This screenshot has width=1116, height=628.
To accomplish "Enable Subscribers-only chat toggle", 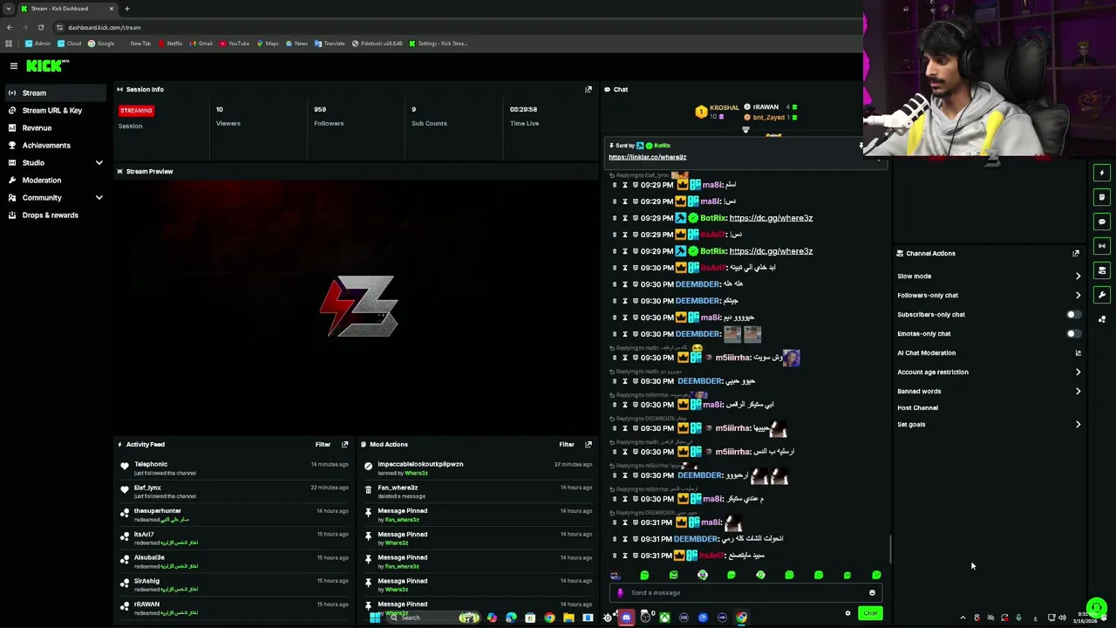I will tap(1073, 314).
